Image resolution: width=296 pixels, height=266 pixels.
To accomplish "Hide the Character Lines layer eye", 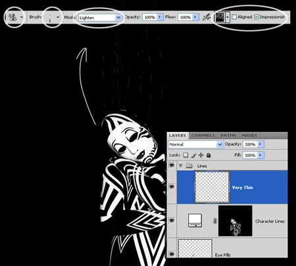I will (x=172, y=221).
